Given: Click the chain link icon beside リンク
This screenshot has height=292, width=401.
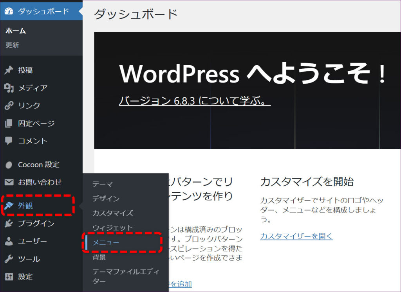Looking at the screenshot, I should point(9,106).
